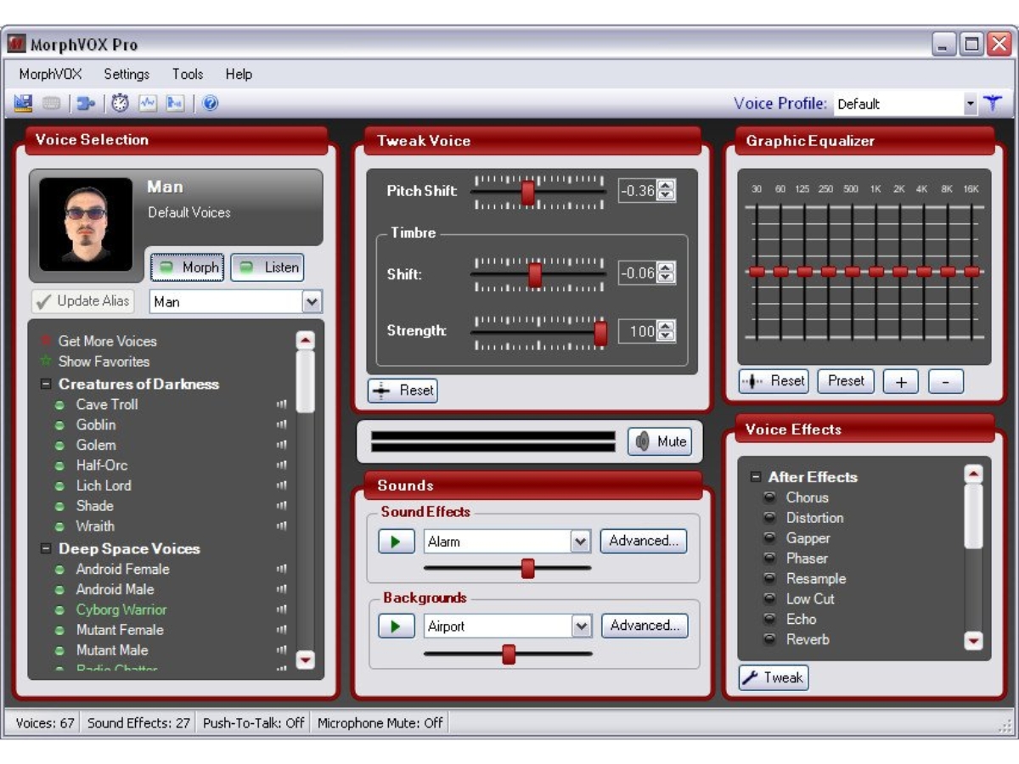Click the Pitch Shift value stepper arrows
Screen dimensions: 1019x764
coord(667,191)
